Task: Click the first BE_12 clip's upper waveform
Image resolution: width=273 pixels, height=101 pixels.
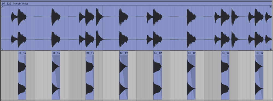Action: coord(22,66)
